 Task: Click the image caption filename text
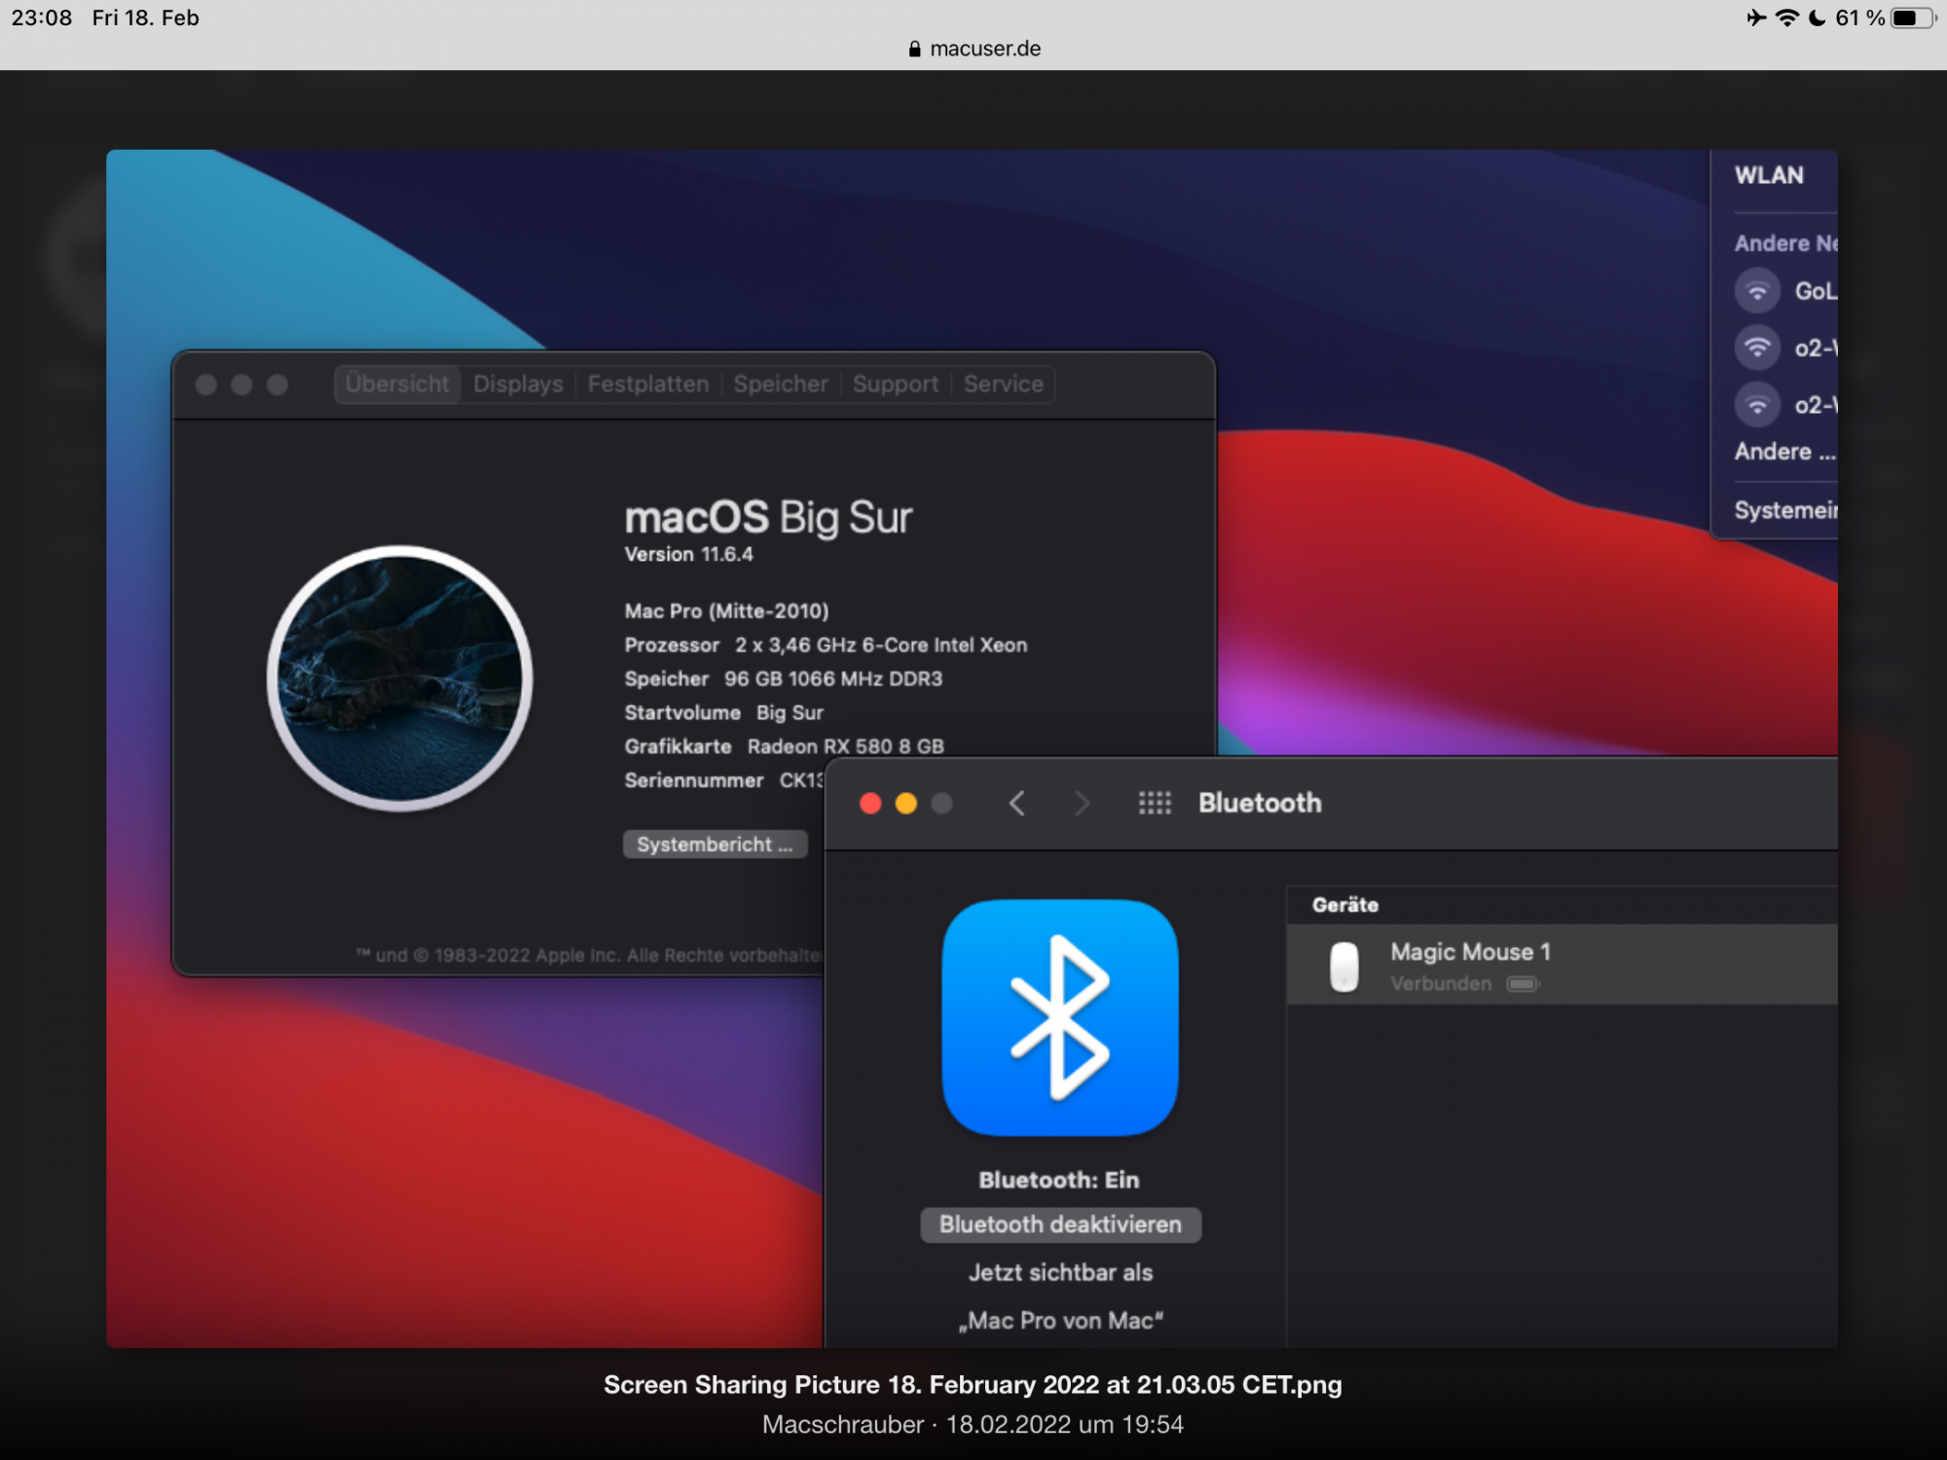coord(973,1384)
